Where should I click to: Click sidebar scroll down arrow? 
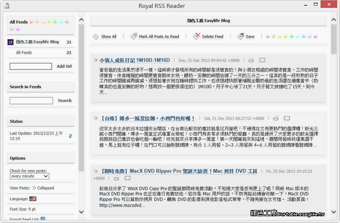point(82,212)
